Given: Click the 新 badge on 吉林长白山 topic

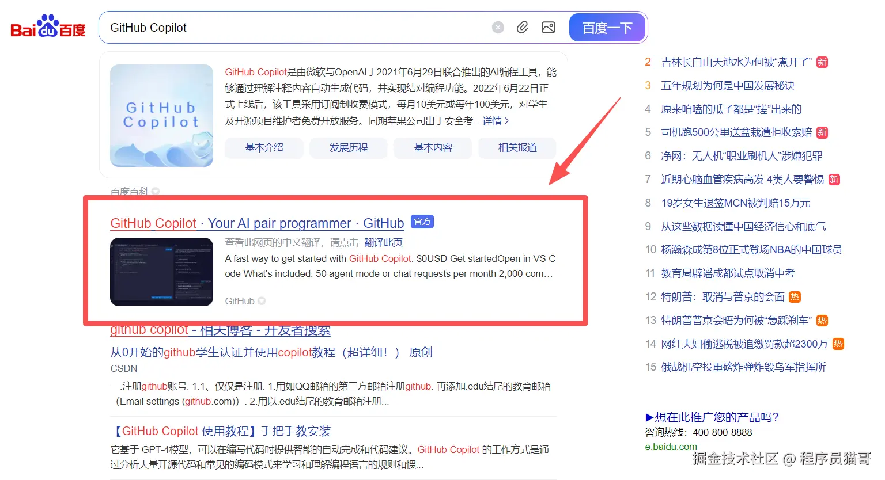Looking at the screenshot, I should tap(822, 62).
